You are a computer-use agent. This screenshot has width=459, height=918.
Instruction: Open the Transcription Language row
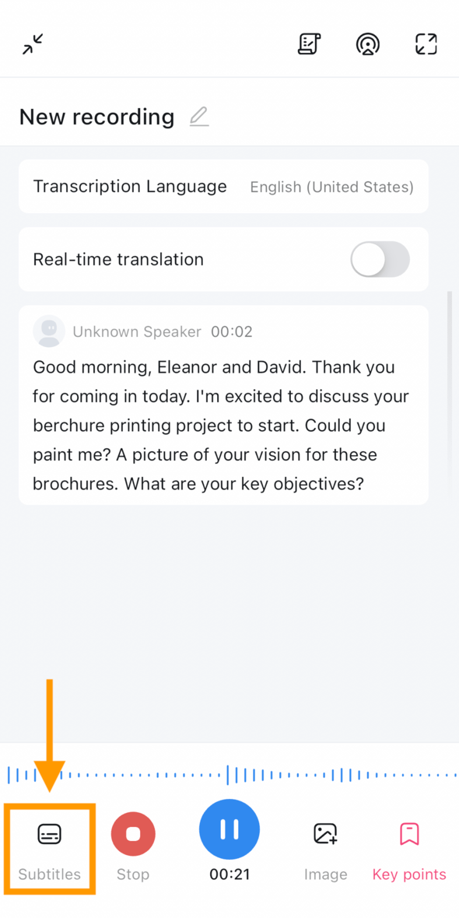[223, 187]
